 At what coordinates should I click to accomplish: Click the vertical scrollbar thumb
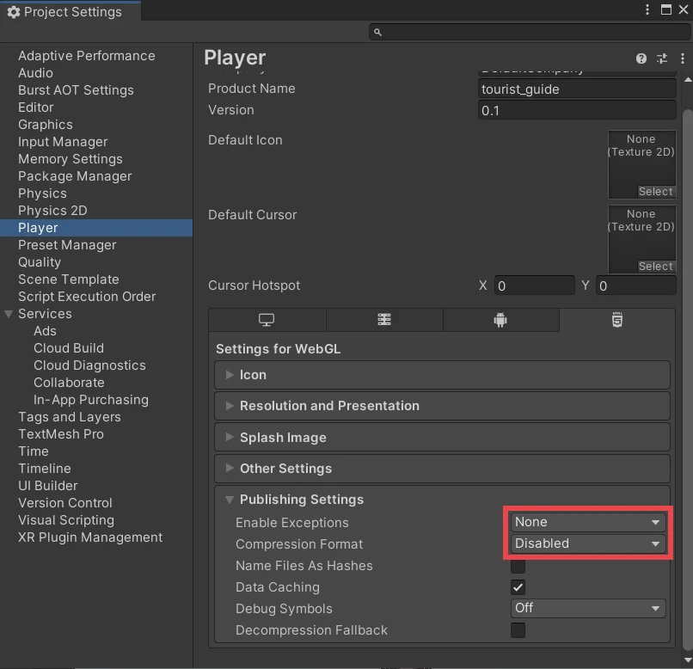tap(688, 380)
